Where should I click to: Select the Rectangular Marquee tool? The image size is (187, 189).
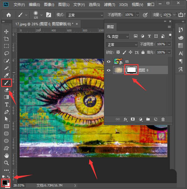coord(6,46)
